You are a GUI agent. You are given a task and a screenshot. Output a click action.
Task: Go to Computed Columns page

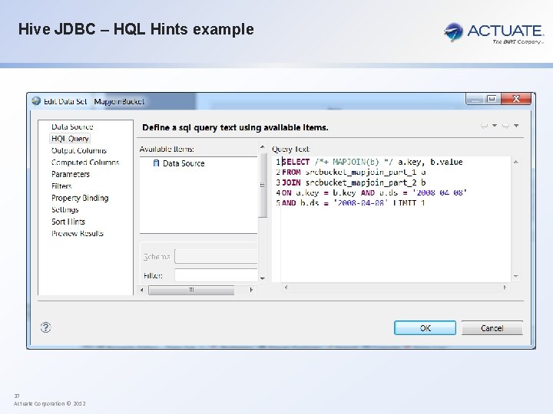click(85, 163)
